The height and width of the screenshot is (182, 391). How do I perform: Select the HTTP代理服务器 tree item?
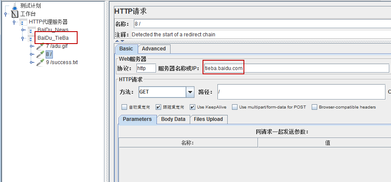point(48,22)
